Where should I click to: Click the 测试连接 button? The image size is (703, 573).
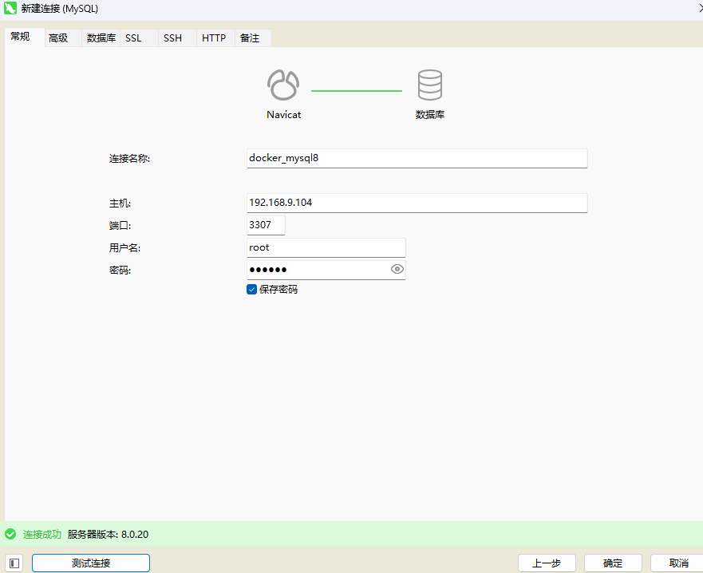point(91,563)
